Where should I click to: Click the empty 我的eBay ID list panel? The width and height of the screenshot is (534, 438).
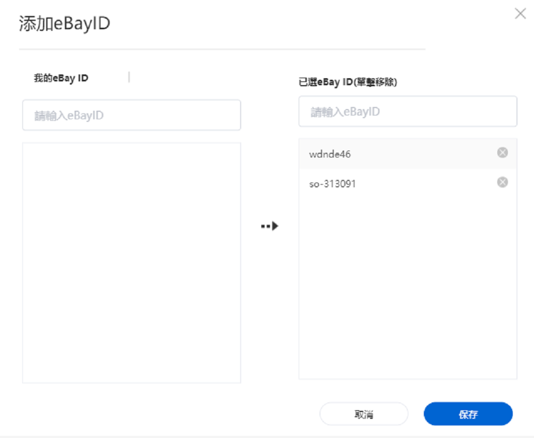pyautogui.click(x=132, y=262)
